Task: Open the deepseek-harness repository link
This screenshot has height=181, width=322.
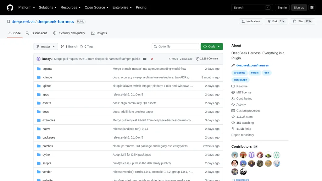Action: (56, 22)
